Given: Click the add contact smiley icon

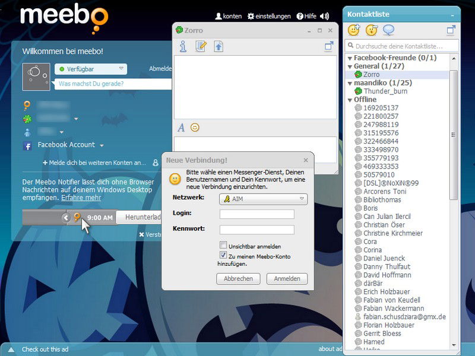Looking at the screenshot, I should tap(353, 30).
